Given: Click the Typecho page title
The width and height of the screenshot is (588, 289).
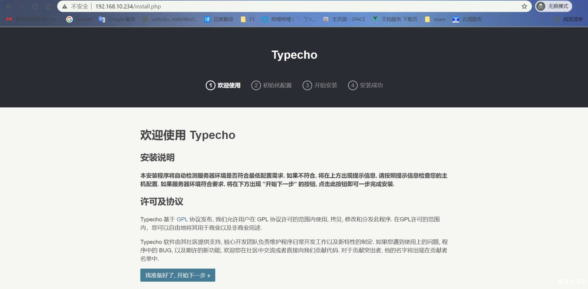Looking at the screenshot, I should click(294, 55).
